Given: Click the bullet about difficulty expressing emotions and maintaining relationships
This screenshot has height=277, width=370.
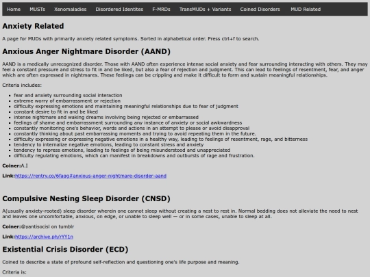Looking at the screenshot, I should [x=126, y=106].
